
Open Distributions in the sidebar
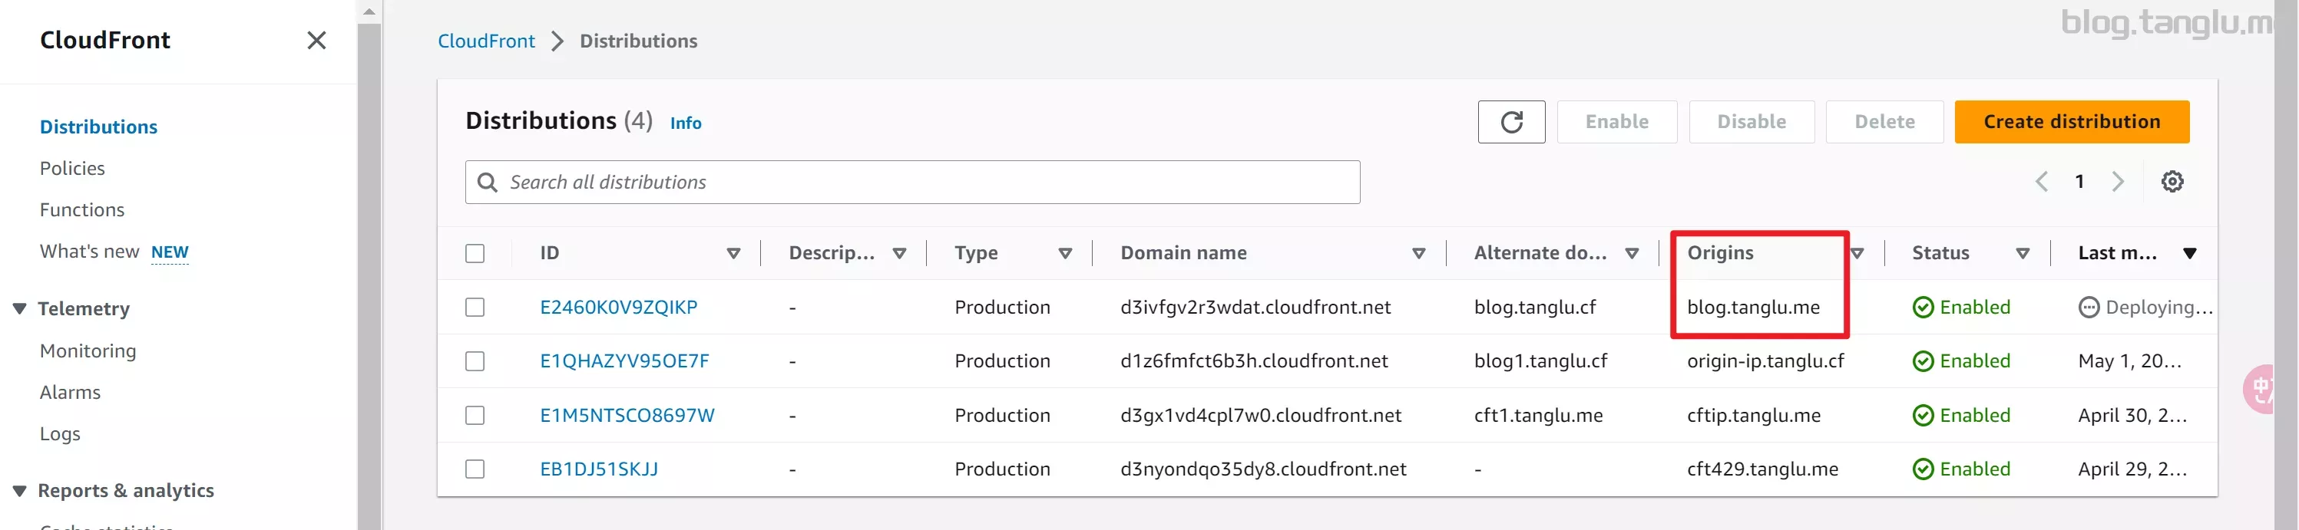[98, 127]
